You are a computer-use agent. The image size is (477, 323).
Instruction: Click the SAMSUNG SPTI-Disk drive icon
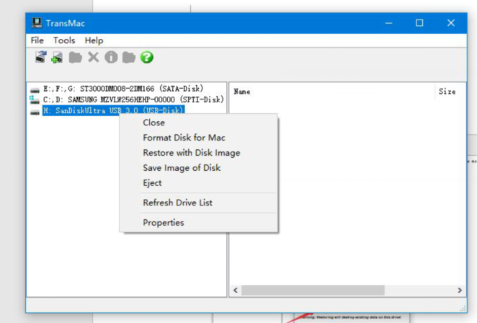pos(35,99)
